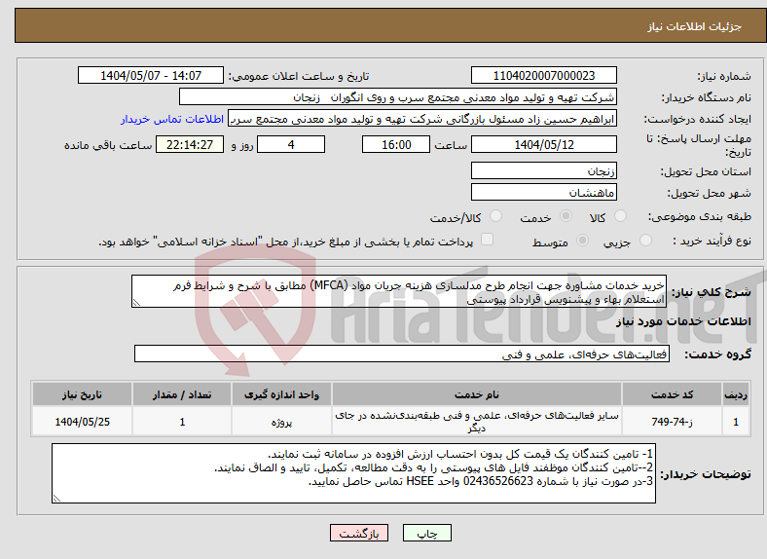767x559 pixels.
Task: Select the خدمت radio button
Action: (x=566, y=216)
